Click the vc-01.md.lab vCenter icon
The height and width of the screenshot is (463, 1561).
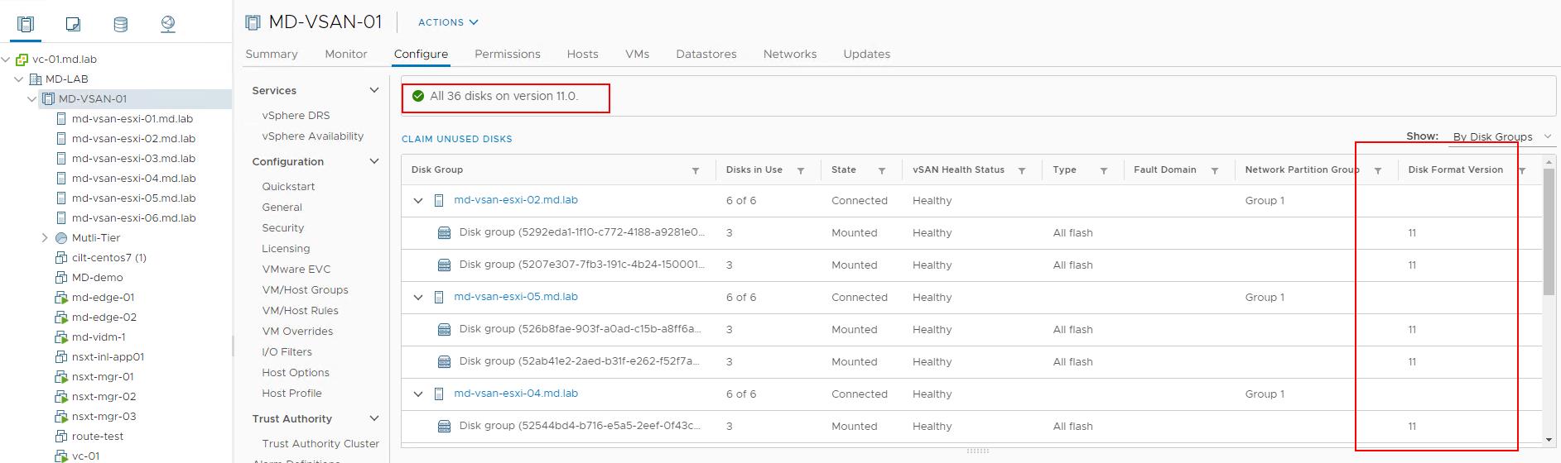(22, 60)
